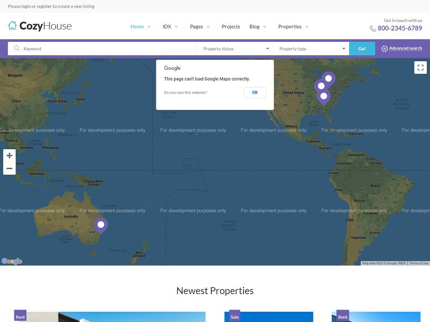Open the Pages menu item
Screen dimensions: 430x322
click(x=196, y=26)
